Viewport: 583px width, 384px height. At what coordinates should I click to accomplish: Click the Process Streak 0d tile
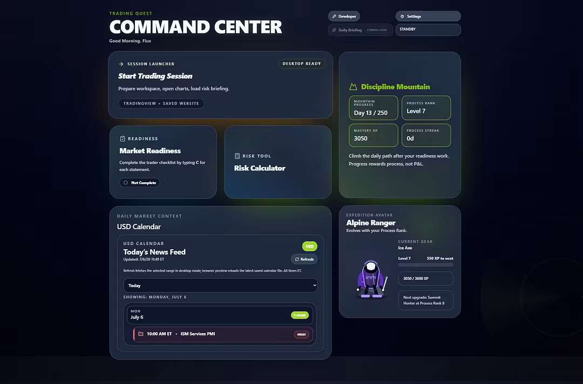426,135
